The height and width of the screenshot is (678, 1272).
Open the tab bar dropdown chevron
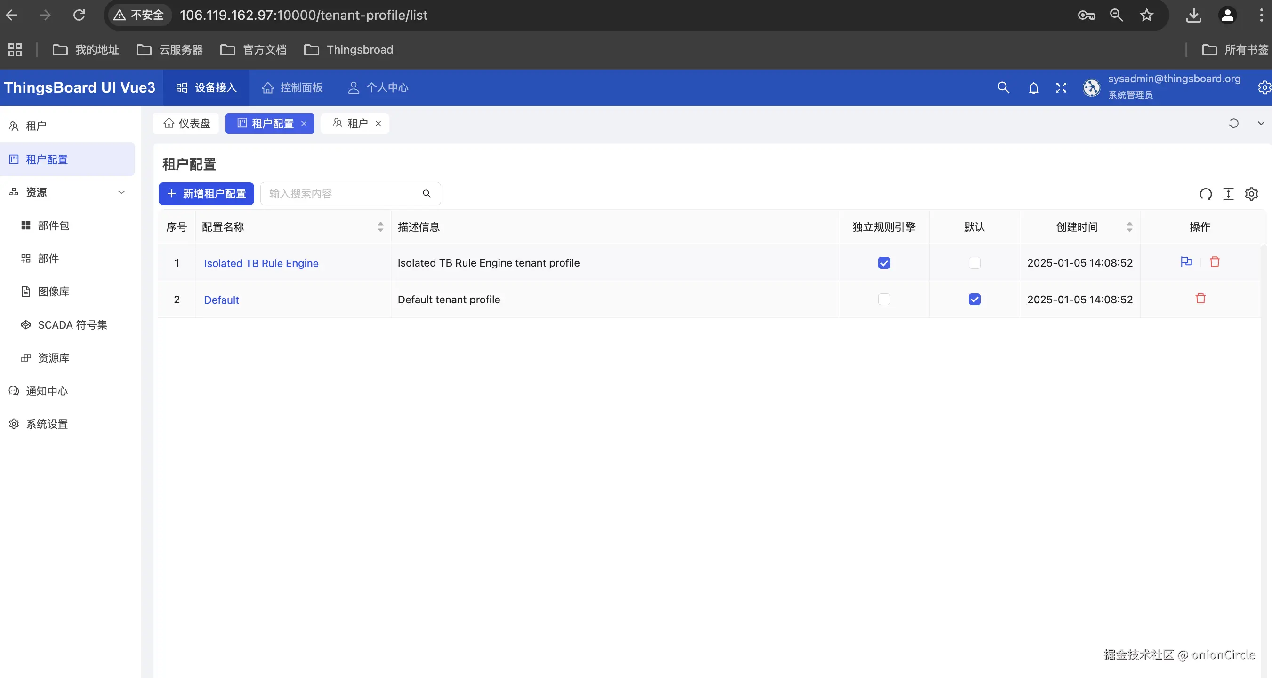[x=1261, y=123]
